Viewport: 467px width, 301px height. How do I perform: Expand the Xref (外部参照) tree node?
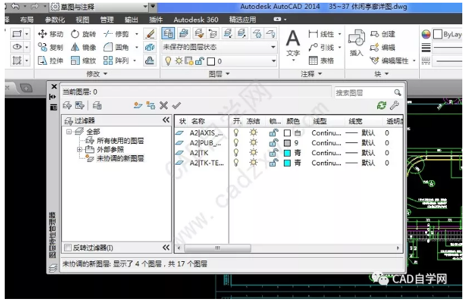coord(80,149)
